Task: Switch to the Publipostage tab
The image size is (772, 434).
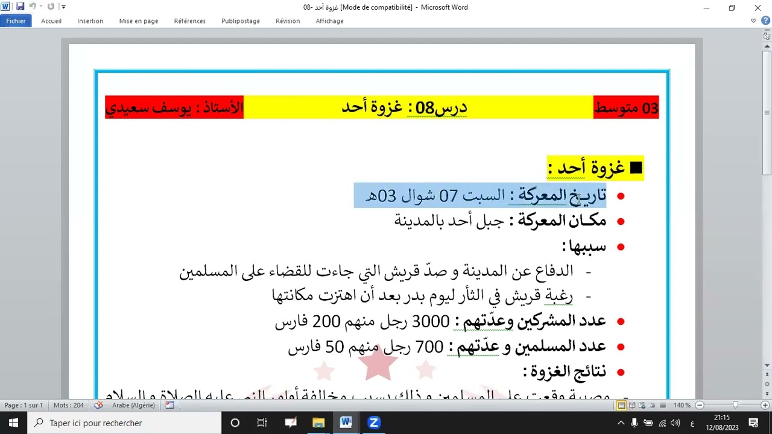Action: 241,20
